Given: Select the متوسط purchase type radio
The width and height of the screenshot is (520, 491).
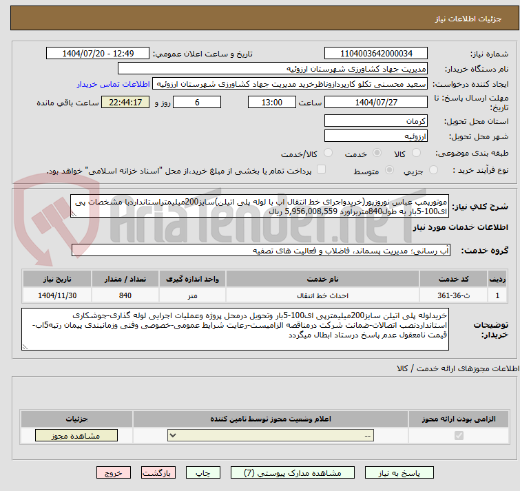Looking at the screenshot, I should (x=389, y=170).
